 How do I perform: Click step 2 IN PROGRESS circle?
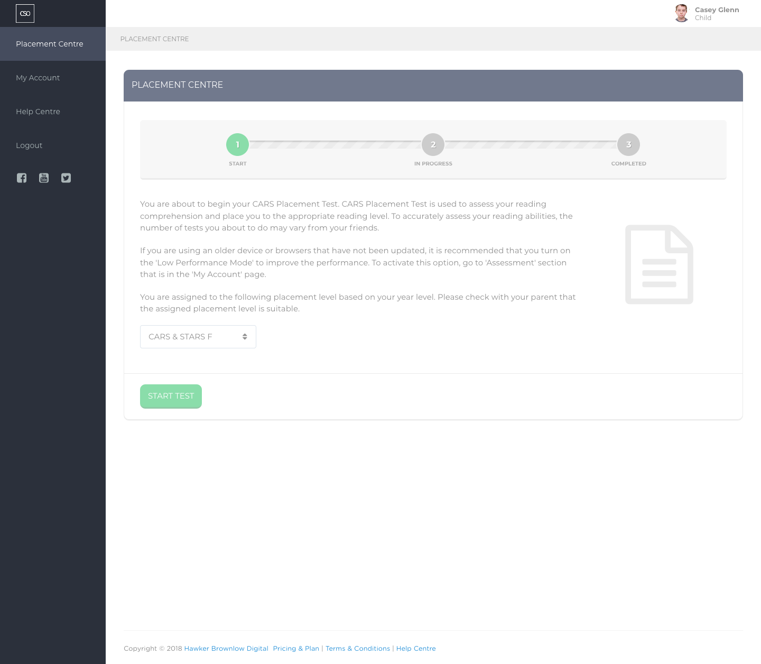(x=433, y=144)
